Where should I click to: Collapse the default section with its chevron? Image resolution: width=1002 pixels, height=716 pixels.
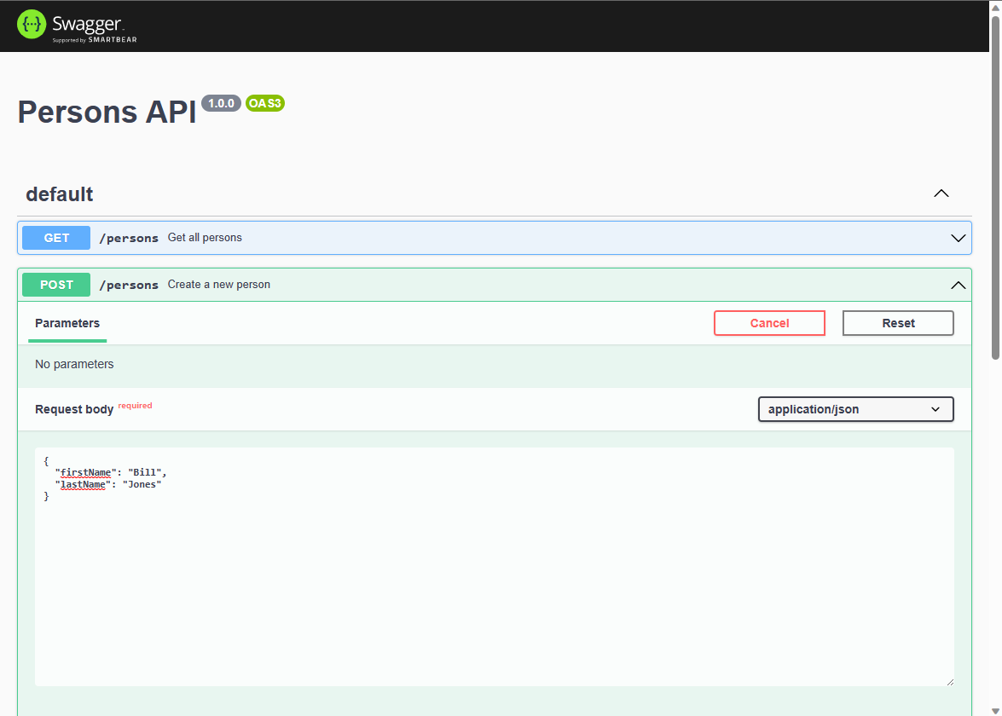pyautogui.click(x=941, y=193)
